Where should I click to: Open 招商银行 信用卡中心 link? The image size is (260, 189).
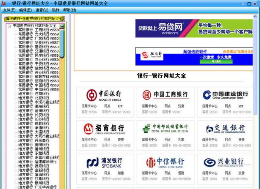pos(89,140)
